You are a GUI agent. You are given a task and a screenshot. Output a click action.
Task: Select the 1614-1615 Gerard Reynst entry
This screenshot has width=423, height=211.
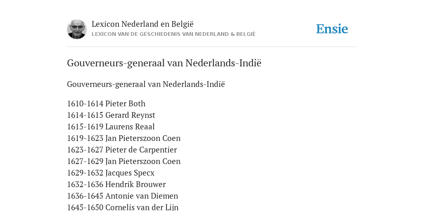[x=111, y=115]
